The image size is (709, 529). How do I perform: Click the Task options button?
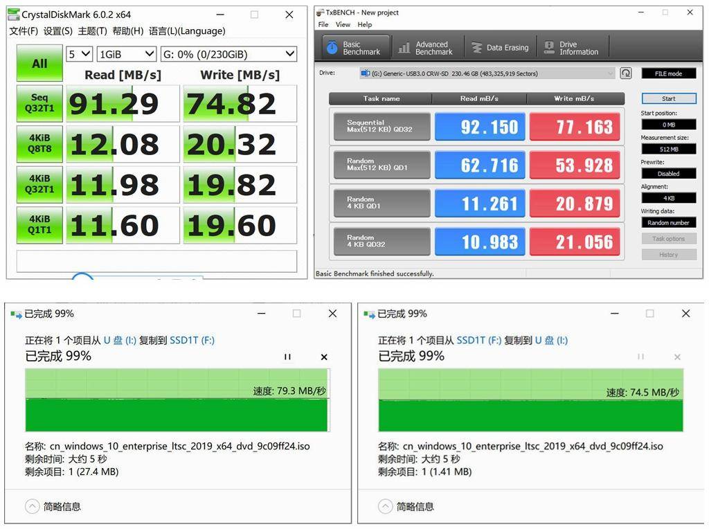point(669,239)
